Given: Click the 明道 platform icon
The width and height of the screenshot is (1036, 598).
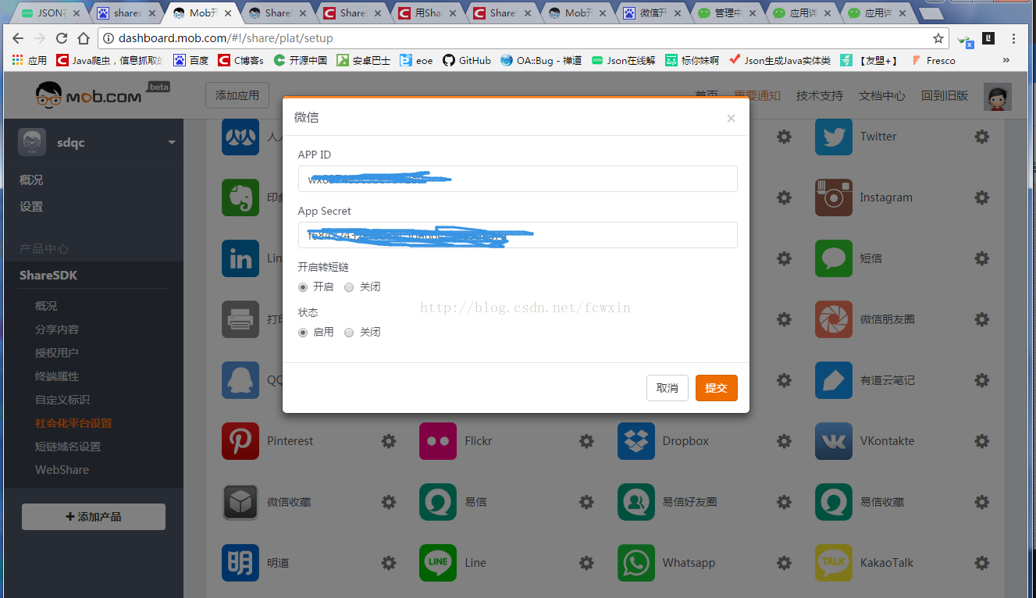Looking at the screenshot, I should point(240,563).
